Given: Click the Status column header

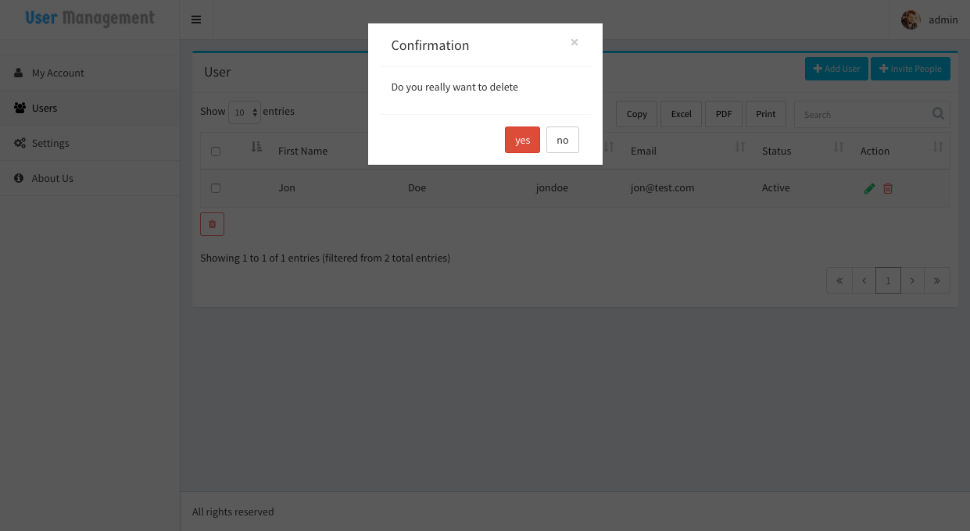Looking at the screenshot, I should click(777, 151).
